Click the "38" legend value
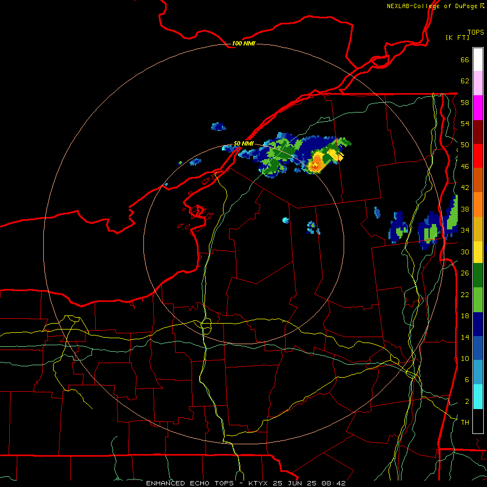 click(465, 209)
